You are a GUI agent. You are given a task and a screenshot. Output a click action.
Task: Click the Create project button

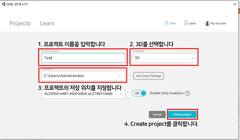tap(182, 114)
